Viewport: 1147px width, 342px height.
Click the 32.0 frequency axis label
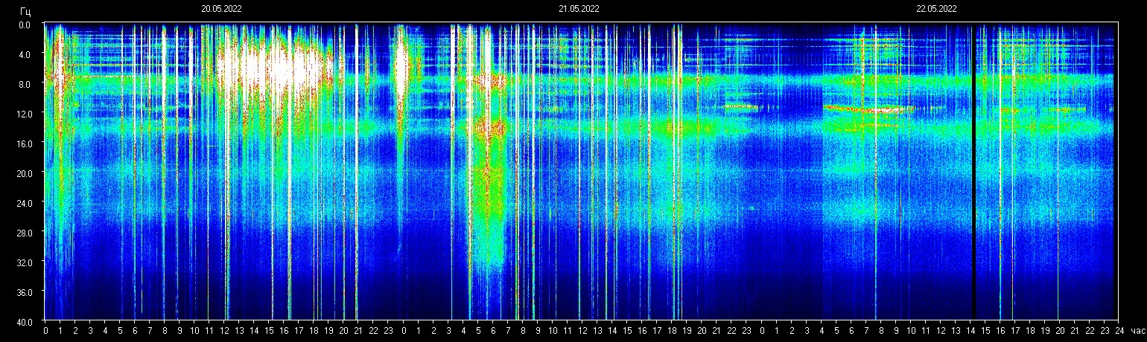[23, 262]
